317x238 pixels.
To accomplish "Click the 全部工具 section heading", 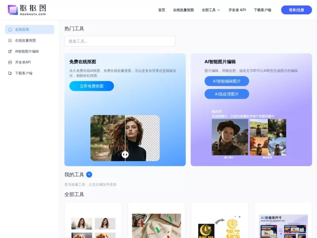I will coord(74,194).
